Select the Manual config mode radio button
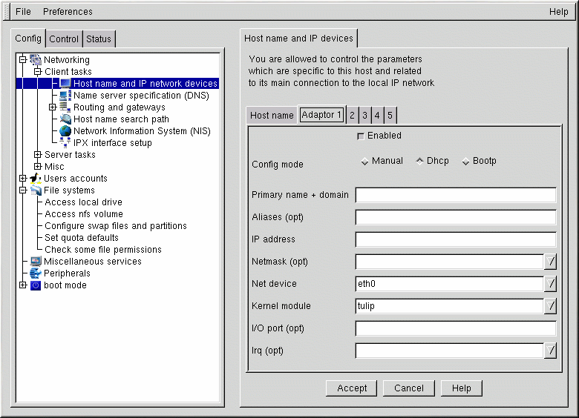This screenshot has height=418, width=579. [364, 162]
